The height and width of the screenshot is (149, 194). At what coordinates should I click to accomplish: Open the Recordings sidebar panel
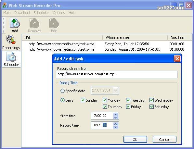(x=11, y=43)
